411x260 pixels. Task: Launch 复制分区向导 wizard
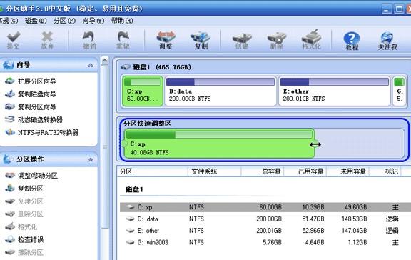click(31, 106)
